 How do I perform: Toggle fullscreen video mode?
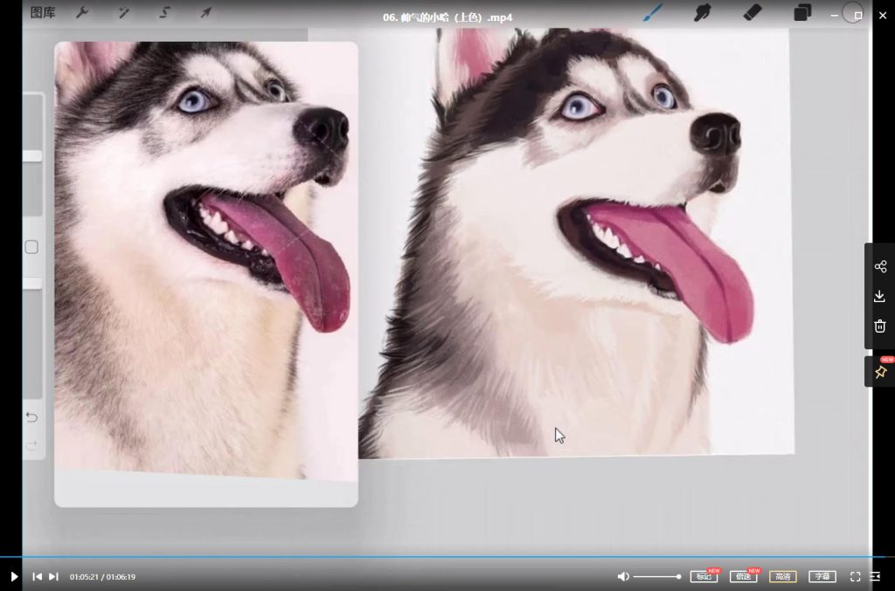pos(855,576)
